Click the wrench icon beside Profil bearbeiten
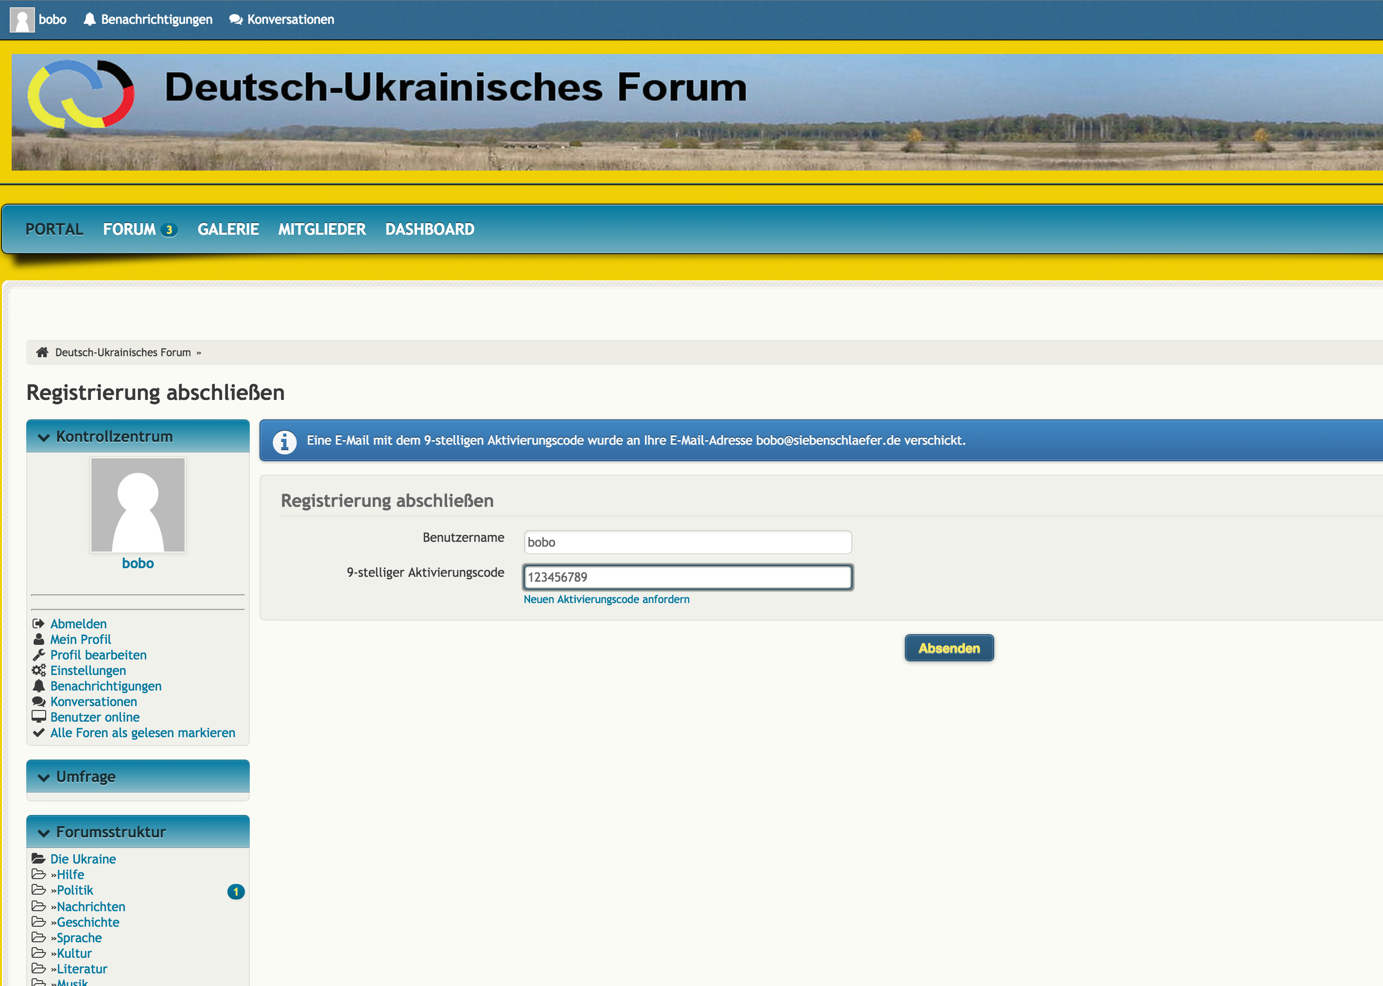Screen dimensions: 1383x986 [39, 655]
